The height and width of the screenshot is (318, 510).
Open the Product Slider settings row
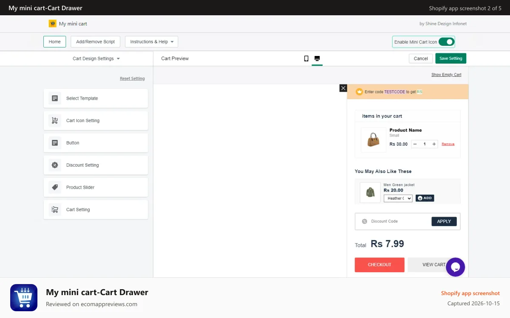tap(96, 187)
